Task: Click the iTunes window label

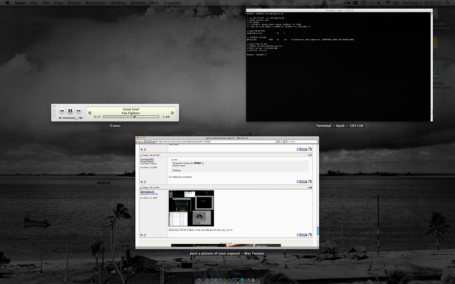Action: pos(115,126)
